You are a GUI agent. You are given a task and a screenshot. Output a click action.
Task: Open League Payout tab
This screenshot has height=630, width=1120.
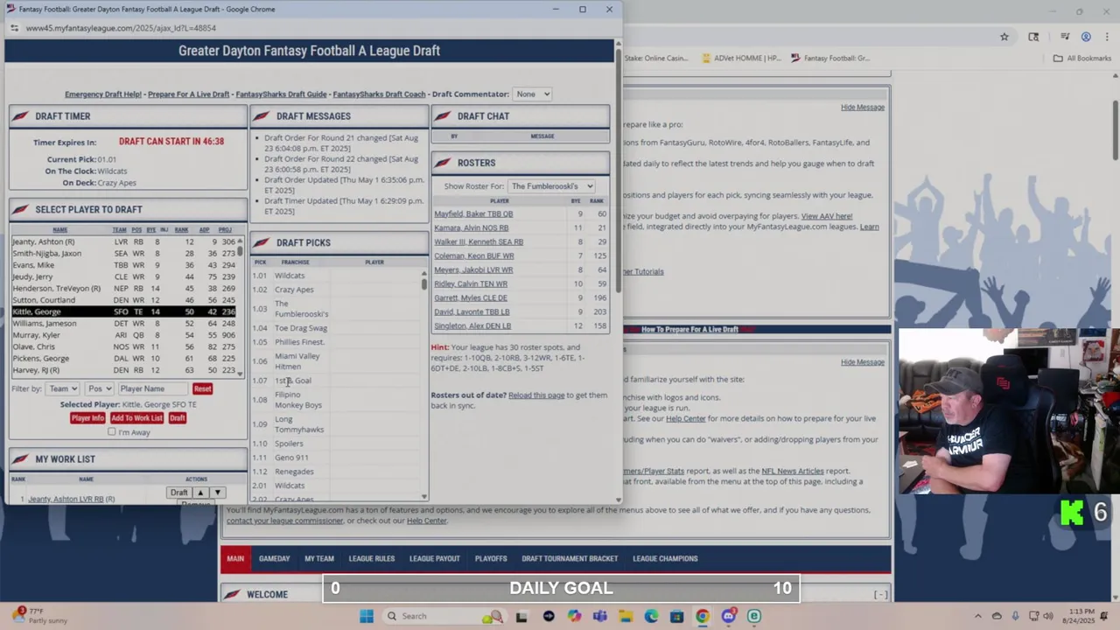[435, 558]
